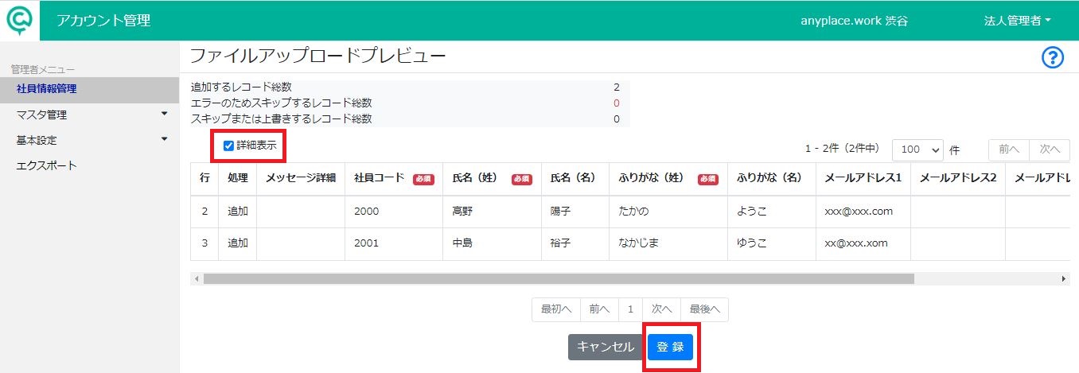Uncheck the 詳細表示 checkbox
This screenshot has height=373, width=1079.
[228, 146]
